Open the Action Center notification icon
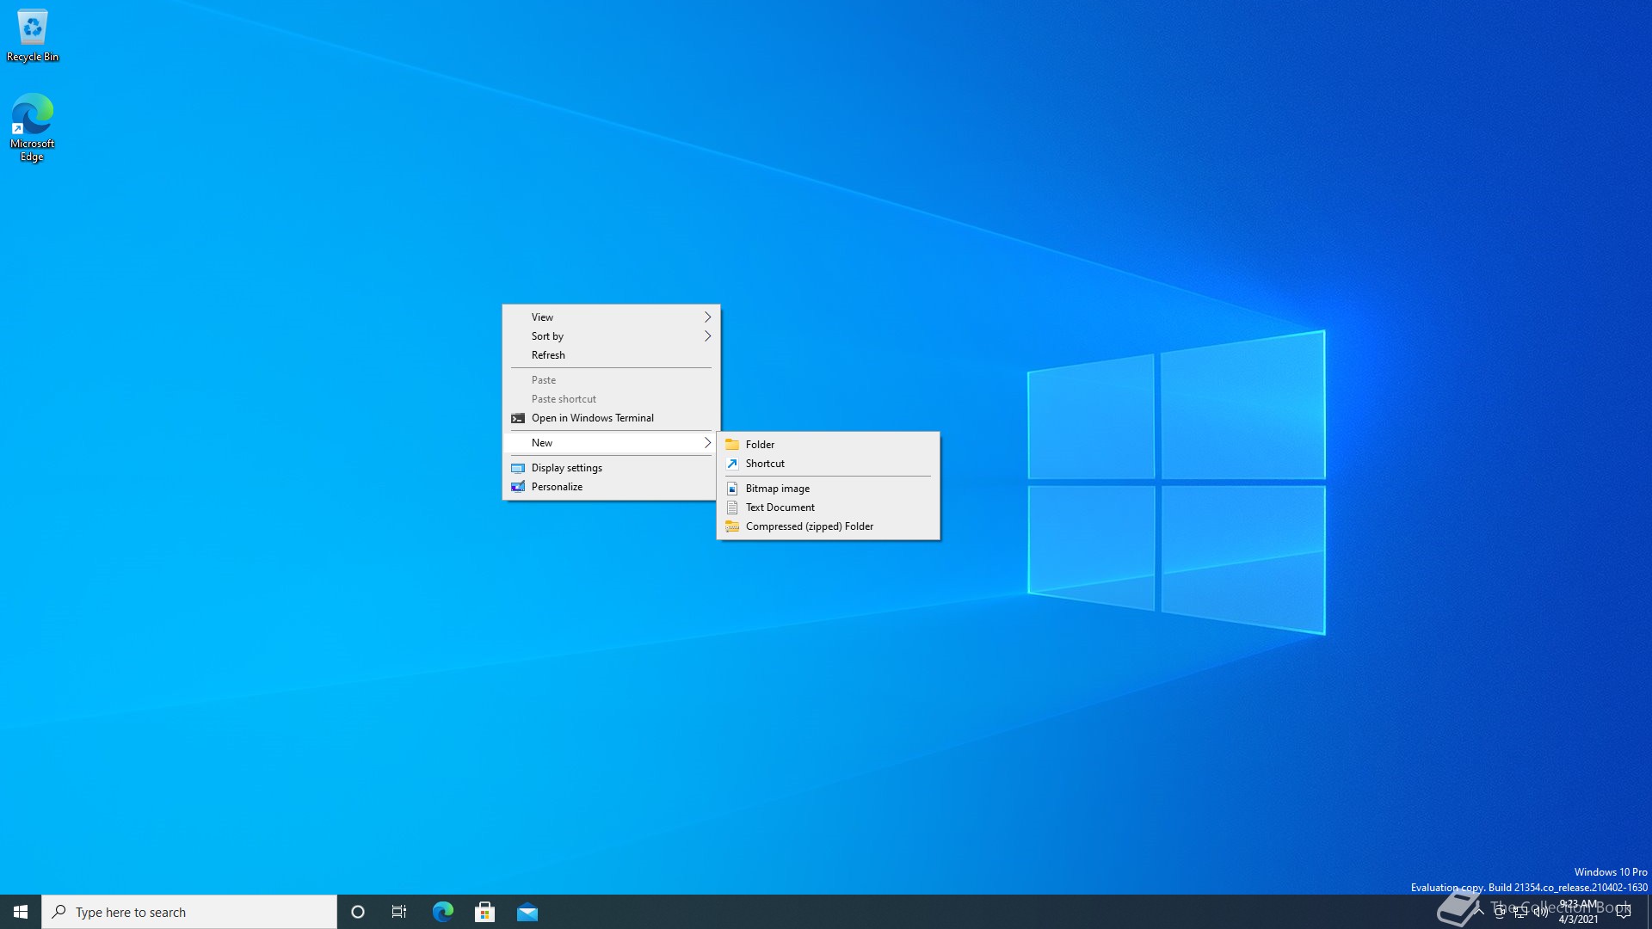Viewport: 1652px width, 929px height. click(1624, 912)
